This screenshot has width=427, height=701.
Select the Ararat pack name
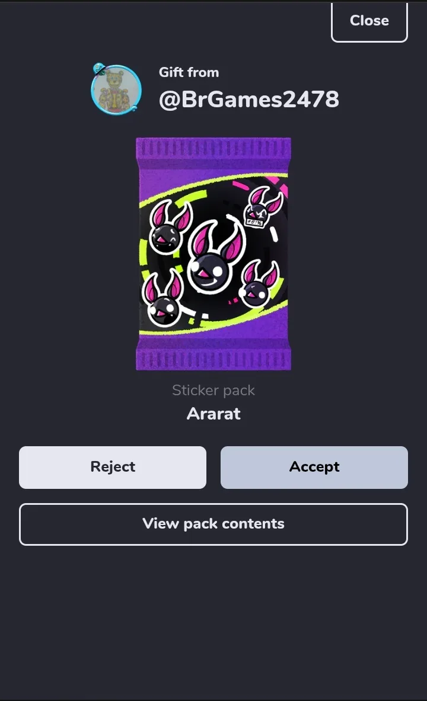213,414
